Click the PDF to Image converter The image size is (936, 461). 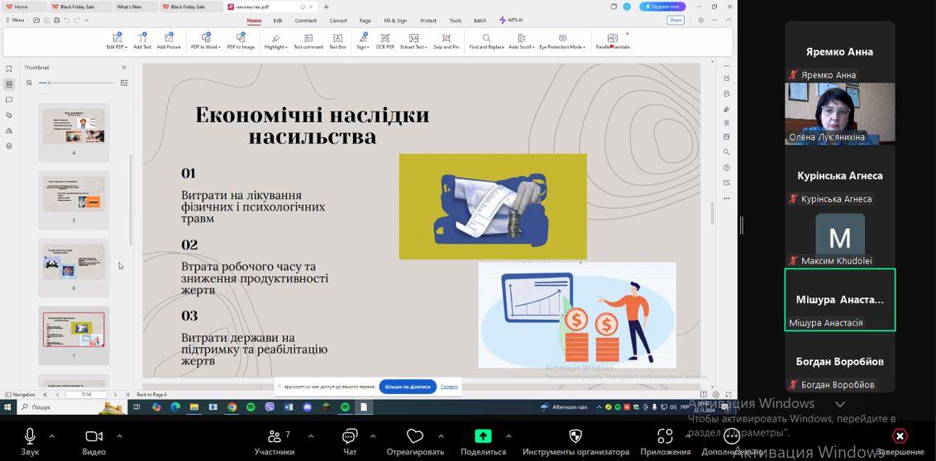[x=241, y=41]
